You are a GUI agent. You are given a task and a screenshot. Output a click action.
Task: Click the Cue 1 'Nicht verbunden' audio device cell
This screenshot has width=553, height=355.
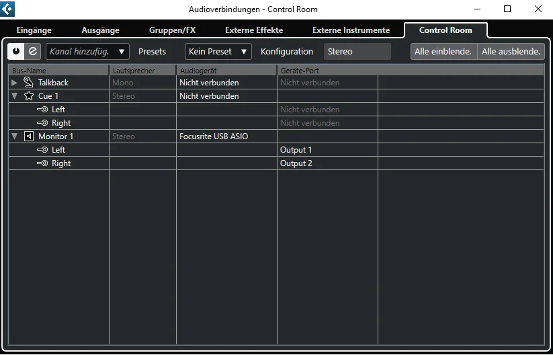coord(226,96)
